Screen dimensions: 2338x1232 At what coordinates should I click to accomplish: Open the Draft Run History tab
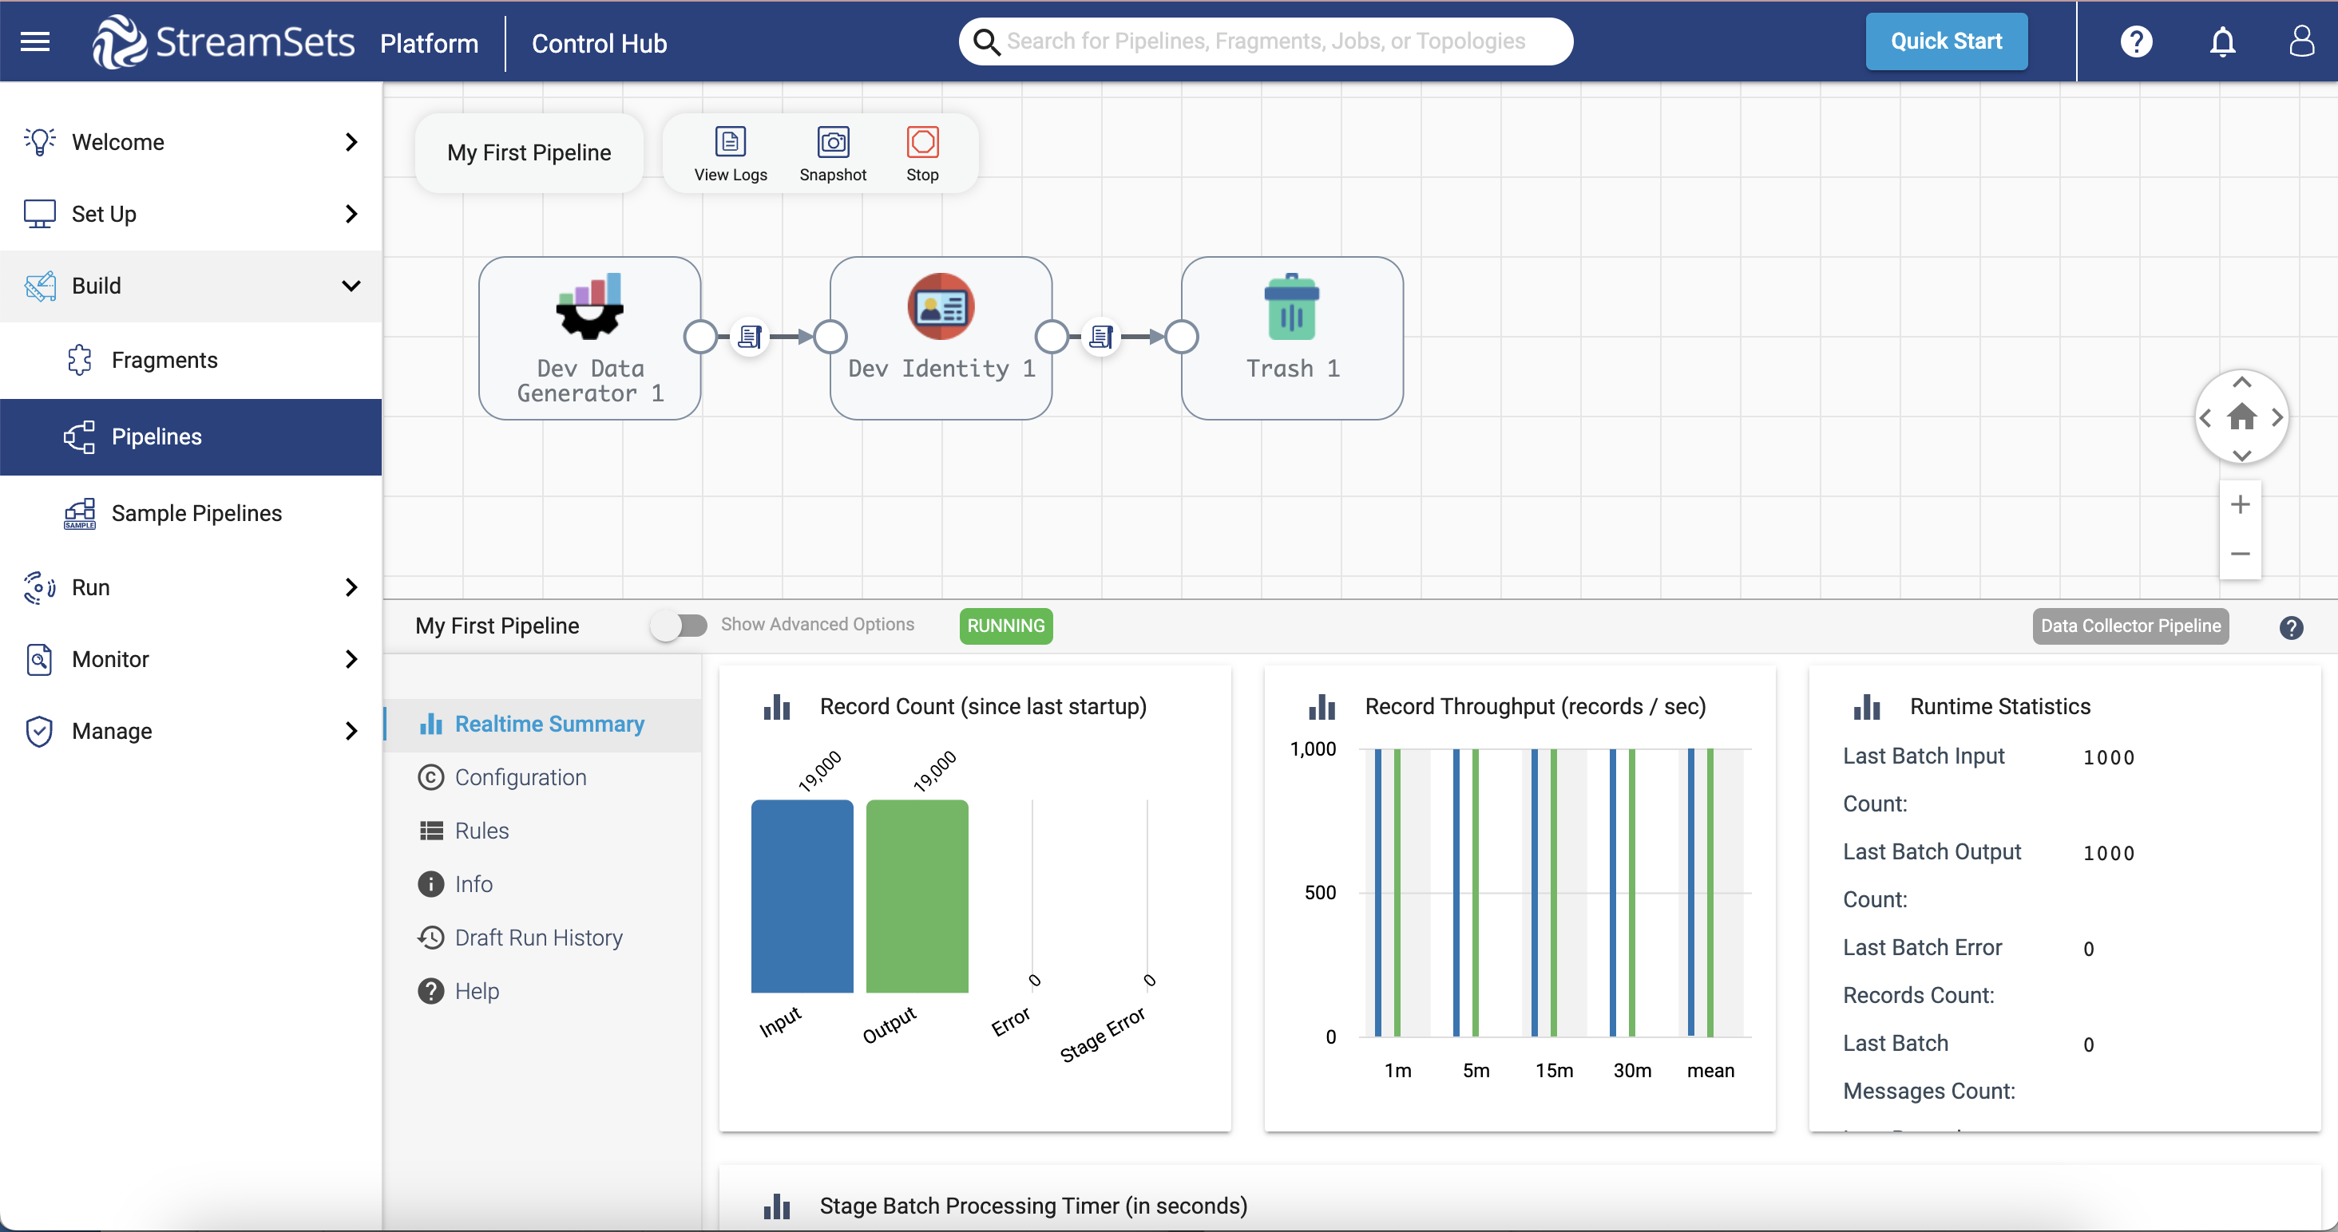coord(538,937)
